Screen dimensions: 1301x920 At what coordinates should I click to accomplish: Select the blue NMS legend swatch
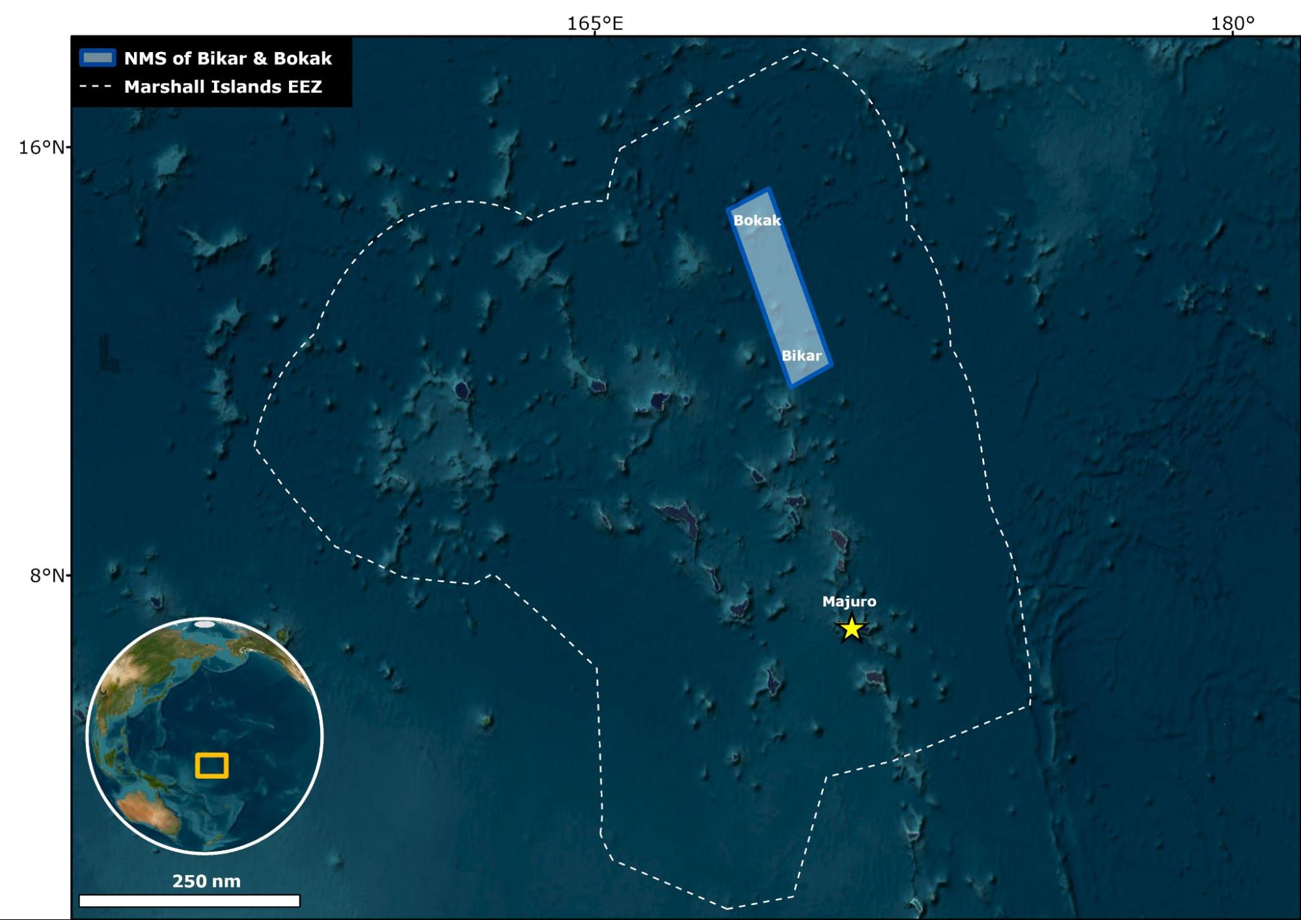[98, 58]
